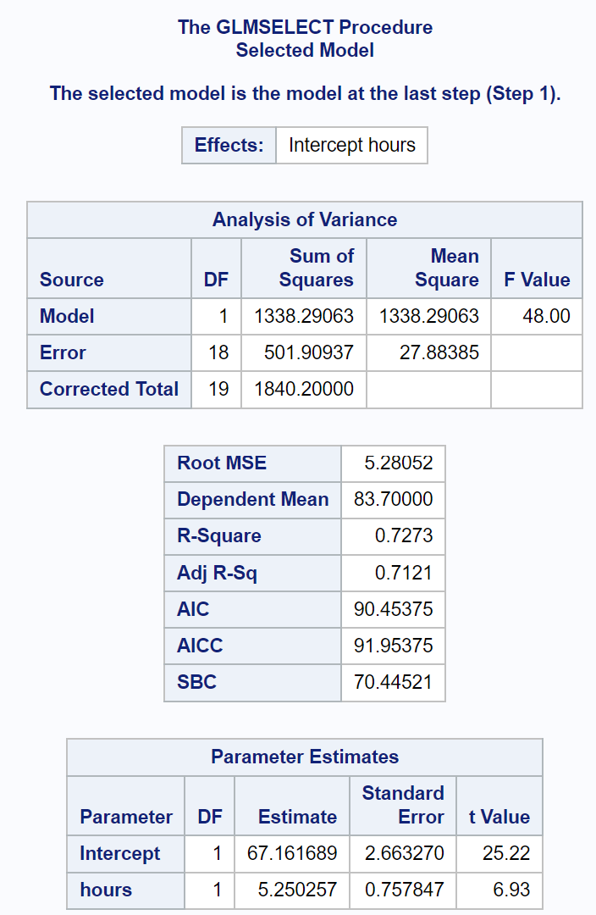Select the SBC value 70.44521
Viewport: 596px width, 915px height.
pyautogui.click(x=393, y=682)
